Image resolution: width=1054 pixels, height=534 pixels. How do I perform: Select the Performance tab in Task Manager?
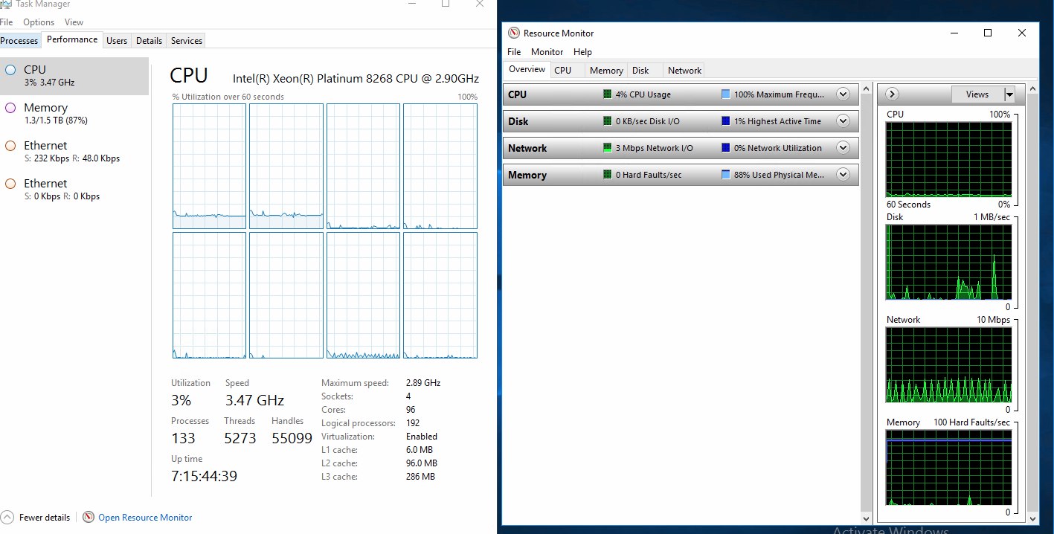(x=72, y=39)
